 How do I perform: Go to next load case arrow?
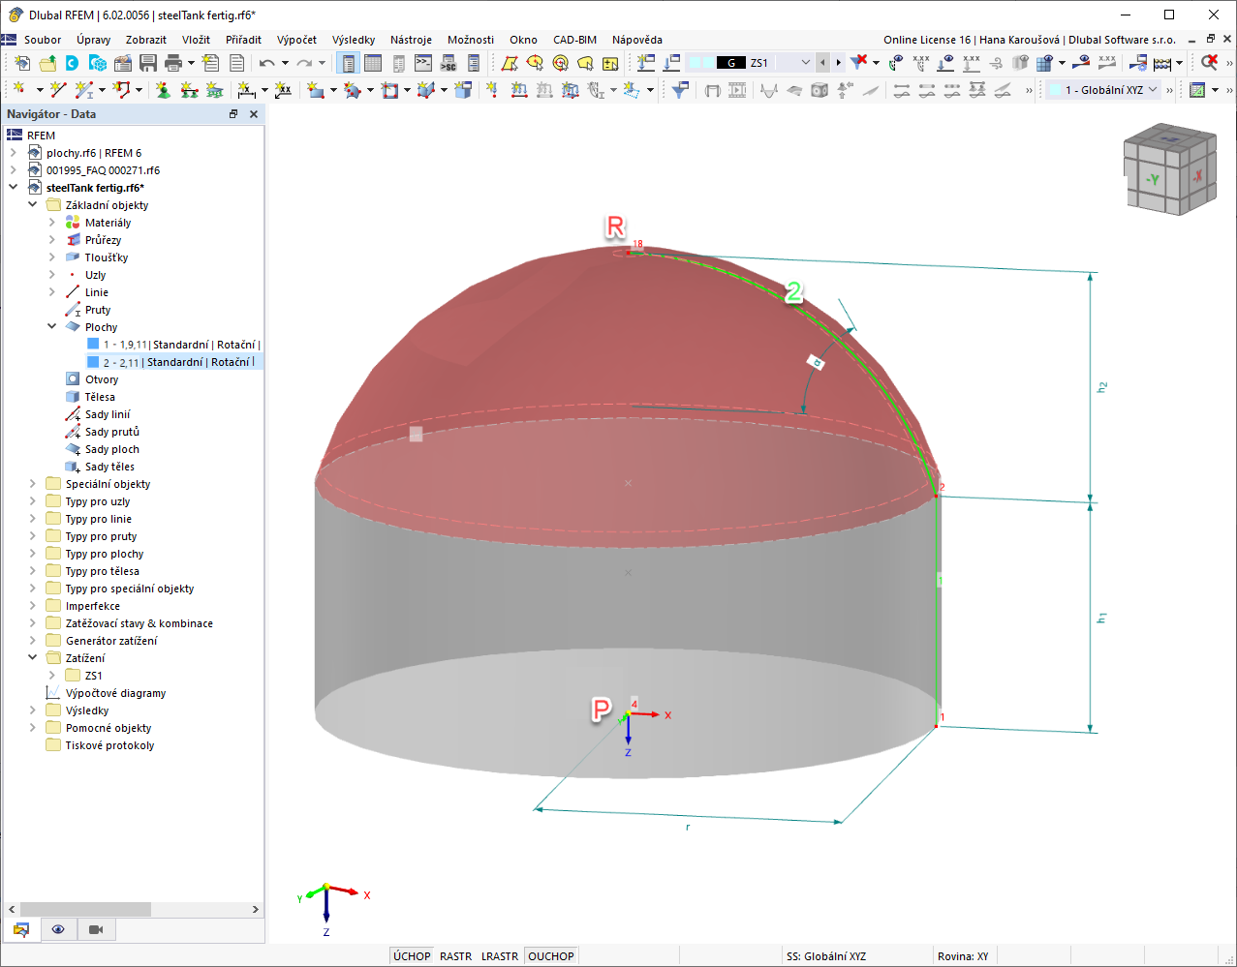838,63
